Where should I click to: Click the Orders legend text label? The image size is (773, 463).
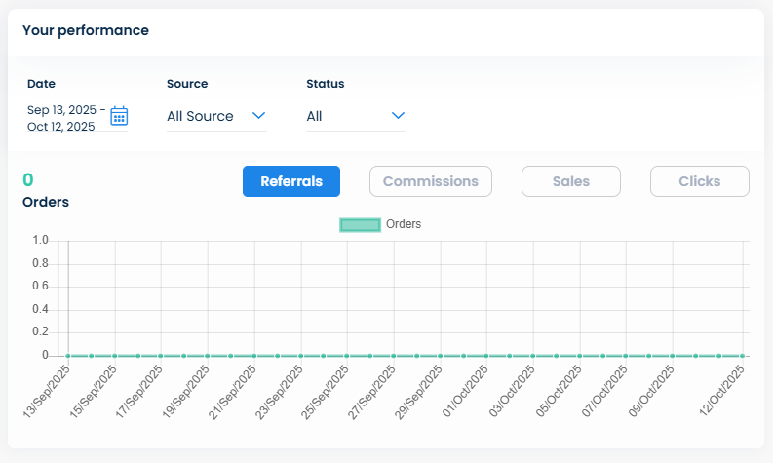coord(404,224)
